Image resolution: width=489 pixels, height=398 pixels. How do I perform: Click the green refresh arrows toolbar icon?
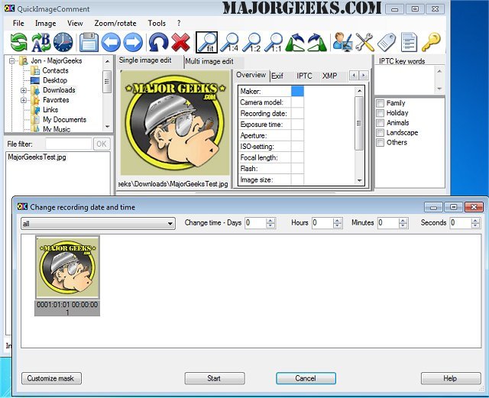click(x=18, y=42)
